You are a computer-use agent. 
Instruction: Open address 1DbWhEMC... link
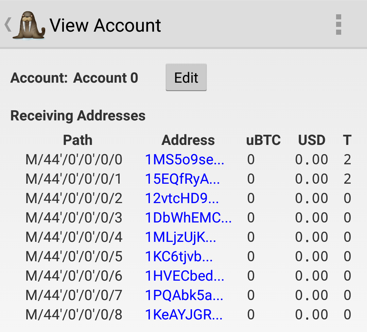[188, 218]
